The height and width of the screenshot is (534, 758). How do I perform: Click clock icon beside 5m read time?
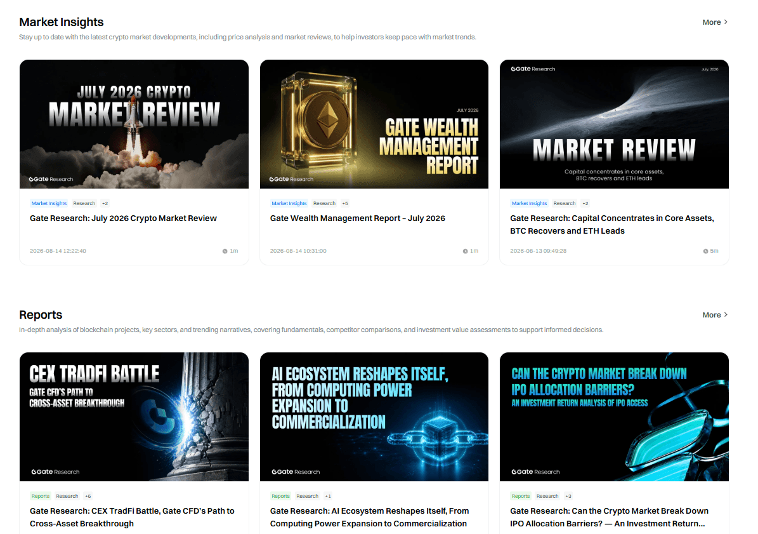[705, 251]
